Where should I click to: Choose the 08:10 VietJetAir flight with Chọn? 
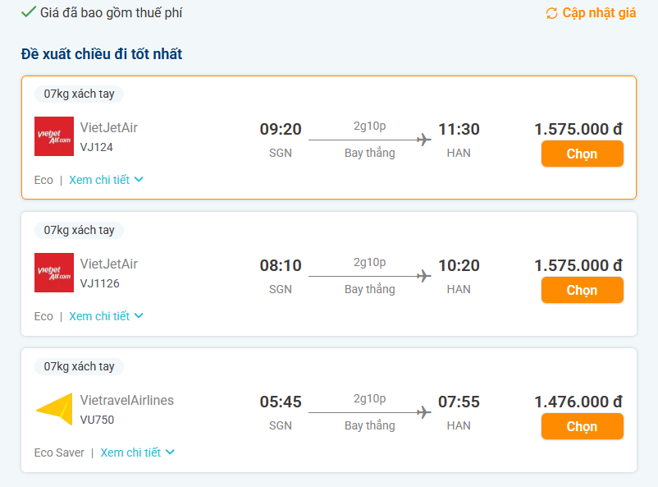[x=582, y=290]
